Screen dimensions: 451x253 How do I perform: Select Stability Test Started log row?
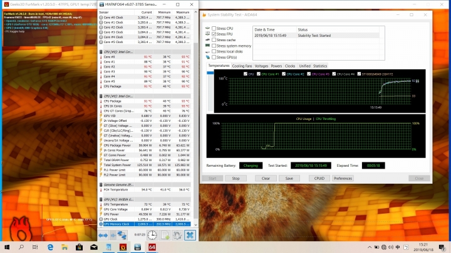point(316,36)
